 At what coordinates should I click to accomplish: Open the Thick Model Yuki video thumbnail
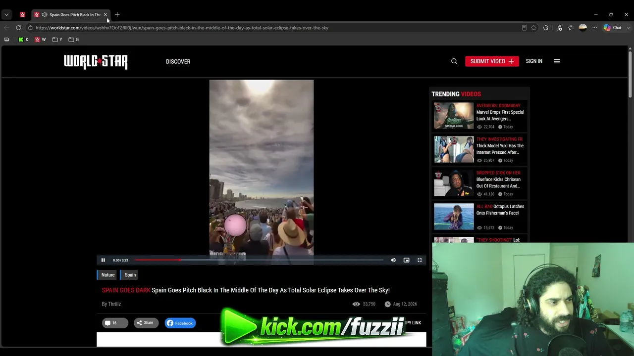coord(454,149)
